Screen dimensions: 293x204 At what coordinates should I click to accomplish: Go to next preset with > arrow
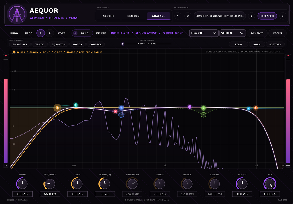[252, 16]
